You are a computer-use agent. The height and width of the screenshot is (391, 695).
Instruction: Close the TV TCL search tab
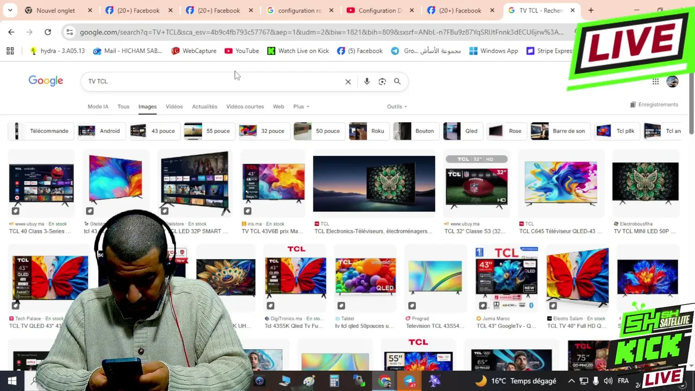pyautogui.click(x=572, y=10)
